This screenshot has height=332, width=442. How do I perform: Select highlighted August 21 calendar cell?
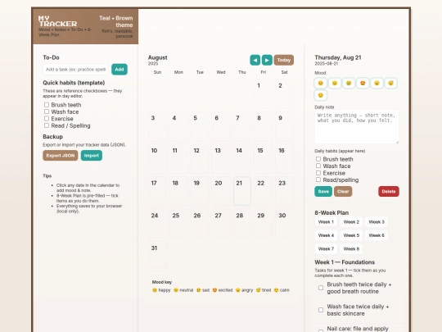242,191
